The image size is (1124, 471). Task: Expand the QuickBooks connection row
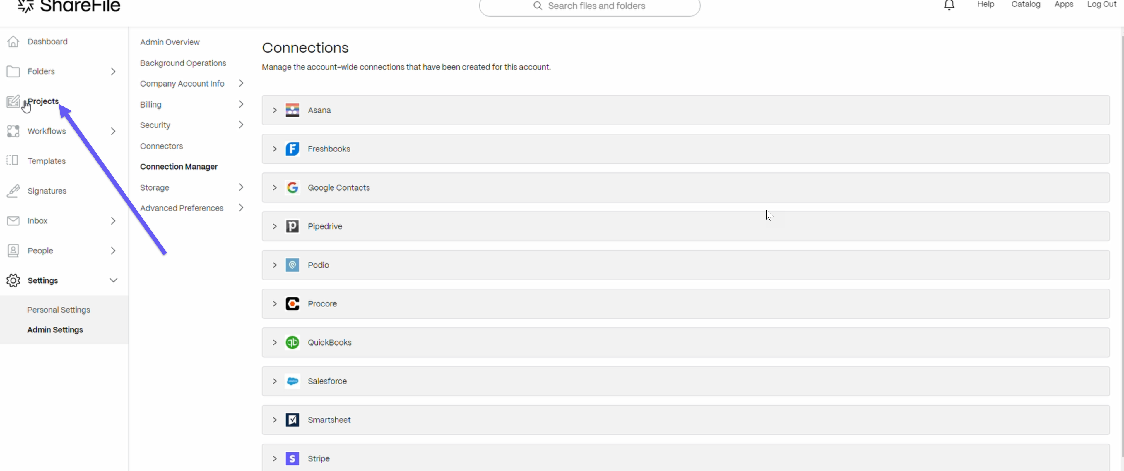click(274, 342)
